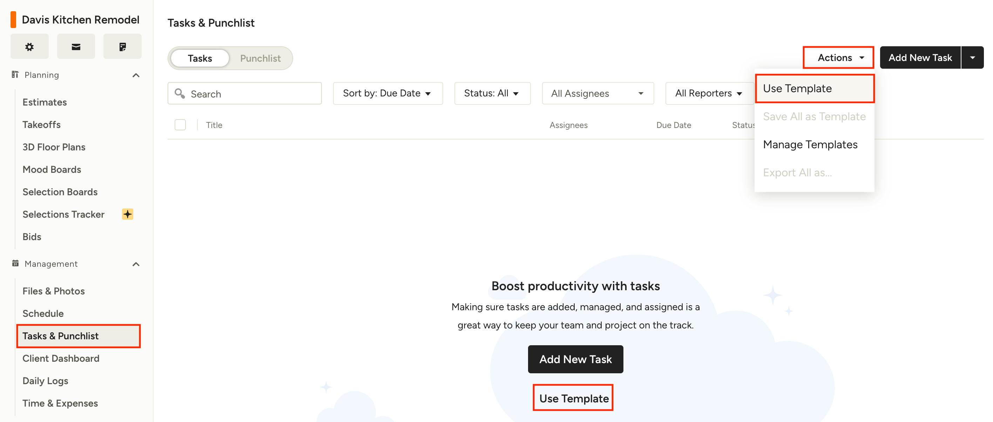This screenshot has width=993, height=422.
Task: Open the project messages envelope icon
Action: (76, 47)
